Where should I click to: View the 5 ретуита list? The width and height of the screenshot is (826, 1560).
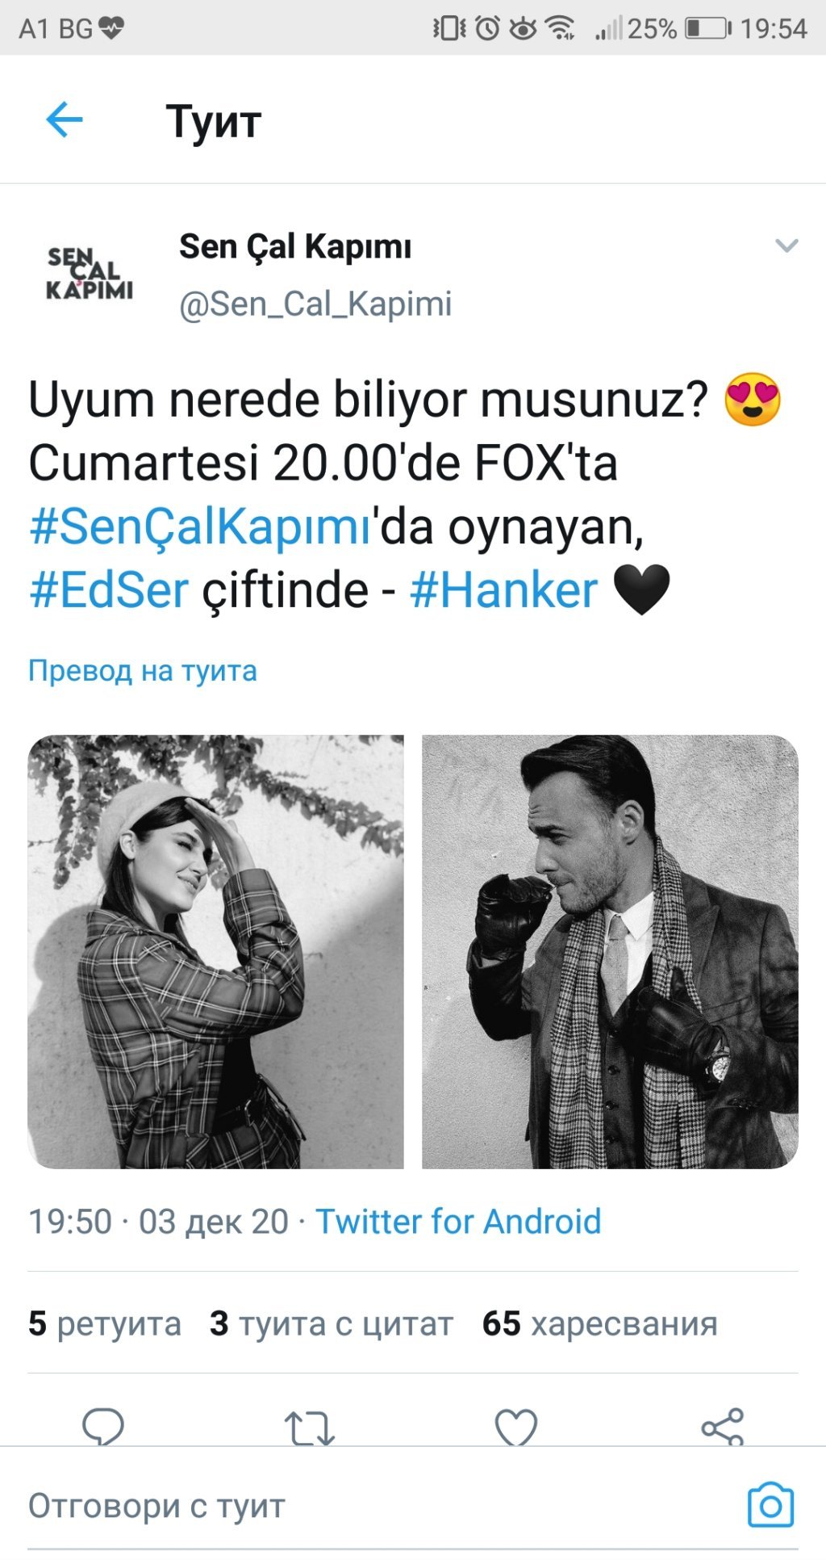[105, 1323]
